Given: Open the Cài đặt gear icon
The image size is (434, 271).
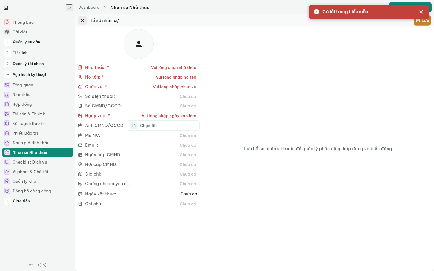Looking at the screenshot, I should 7,32.
